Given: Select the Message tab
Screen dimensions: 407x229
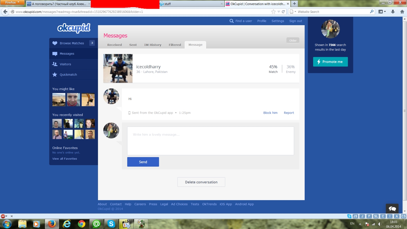Looking at the screenshot, I should point(195,45).
